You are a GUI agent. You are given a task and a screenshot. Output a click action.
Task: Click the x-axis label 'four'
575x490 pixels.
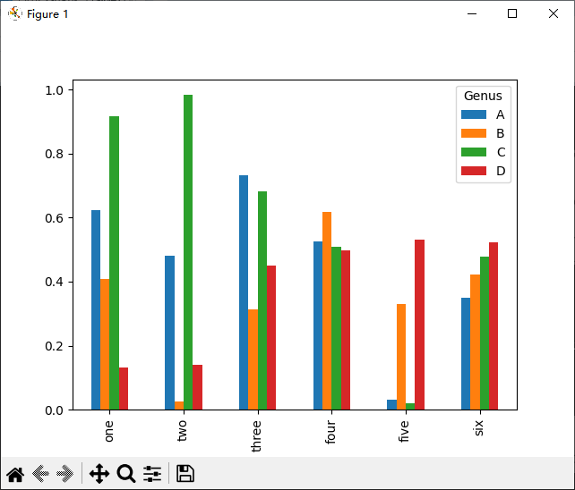pos(330,434)
